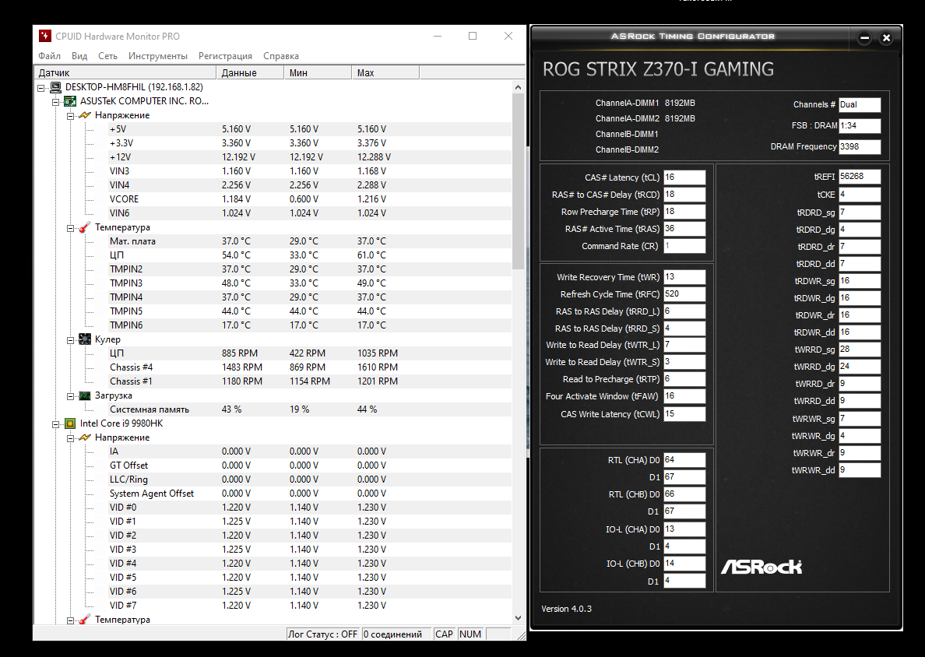Click the Four Activate Window (tFAW) field

[x=684, y=396]
